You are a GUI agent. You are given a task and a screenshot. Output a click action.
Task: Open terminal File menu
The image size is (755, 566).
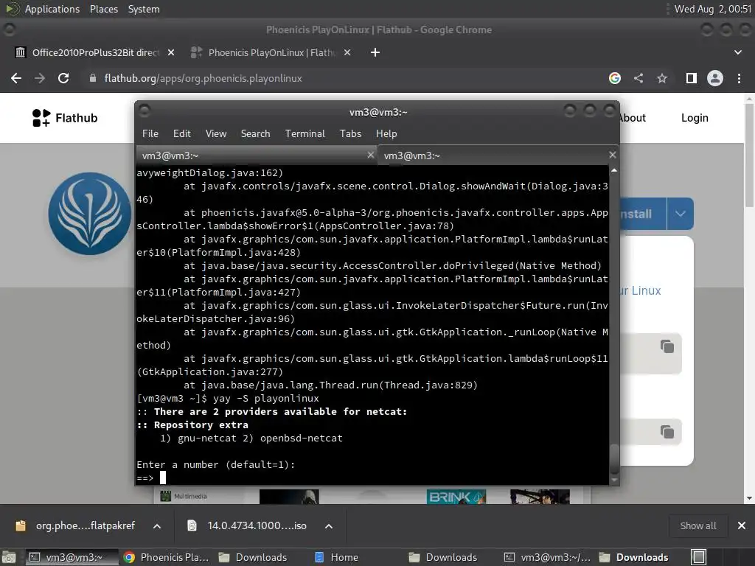click(150, 134)
